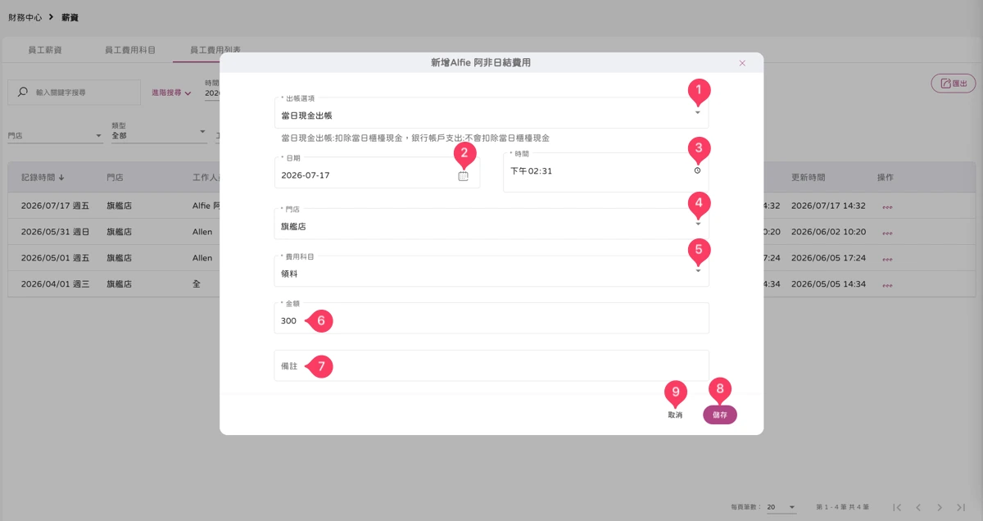
Task: Open the 每頁筆數 20 dropdown
Action: click(781, 507)
